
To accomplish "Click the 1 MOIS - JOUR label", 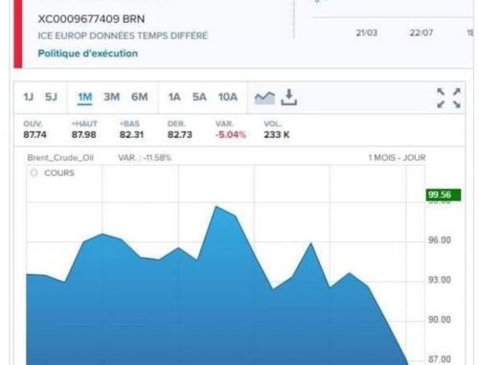I will [397, 158].
